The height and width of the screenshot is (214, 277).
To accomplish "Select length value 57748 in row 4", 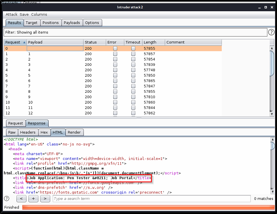I will (x=149, y=70).
